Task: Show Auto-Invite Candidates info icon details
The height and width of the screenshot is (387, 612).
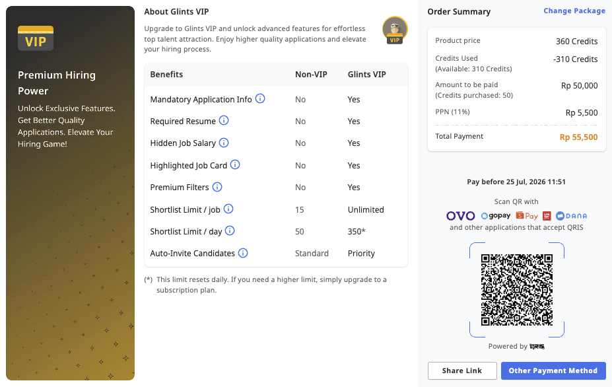Action: pyautogui.click(x=243, y=253)
